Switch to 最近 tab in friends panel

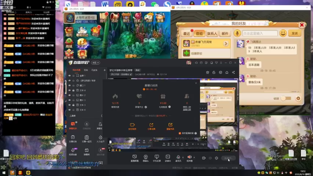tap(187, 34)
